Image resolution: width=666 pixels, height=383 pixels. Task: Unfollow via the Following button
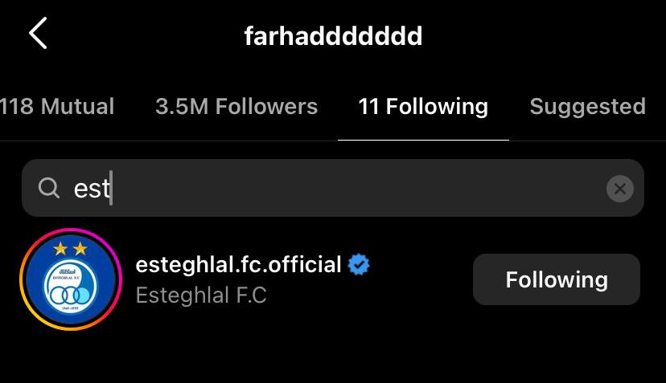pyautogui.click(x=557, y=279)
